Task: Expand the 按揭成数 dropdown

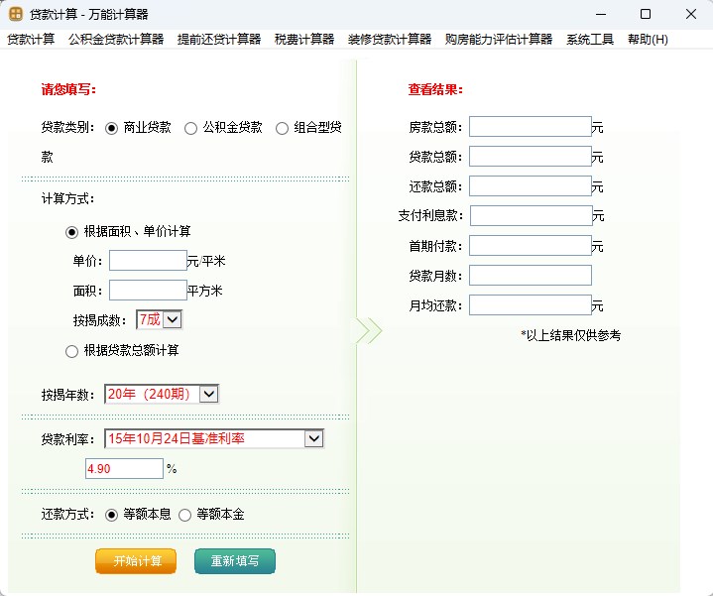Action: tap(173, 319)
